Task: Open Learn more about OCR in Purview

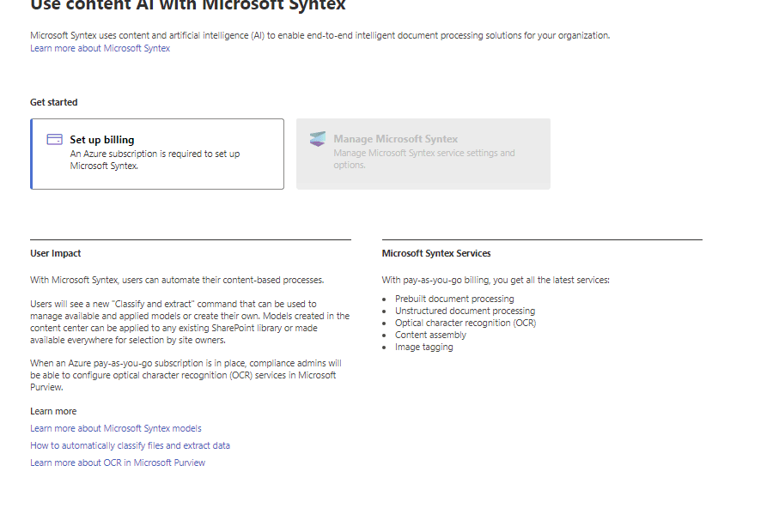Action: 118,463
